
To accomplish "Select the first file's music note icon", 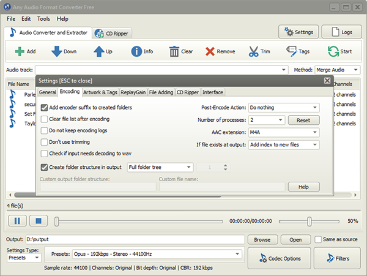I will [x=12, y=95].
